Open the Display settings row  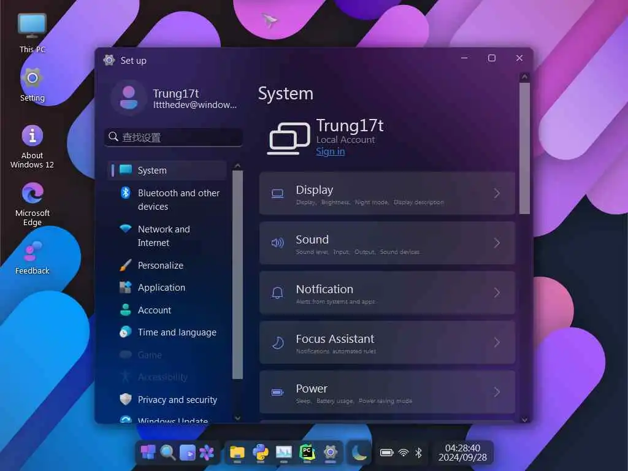click(387, 193)
